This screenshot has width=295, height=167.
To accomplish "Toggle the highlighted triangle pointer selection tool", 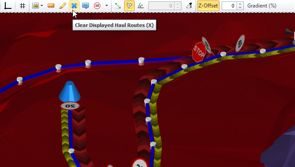I will (x=129, y=6).
